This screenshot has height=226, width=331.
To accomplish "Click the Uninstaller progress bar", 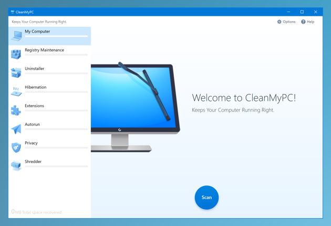I will pyautogui.click(x=56, y=74).
